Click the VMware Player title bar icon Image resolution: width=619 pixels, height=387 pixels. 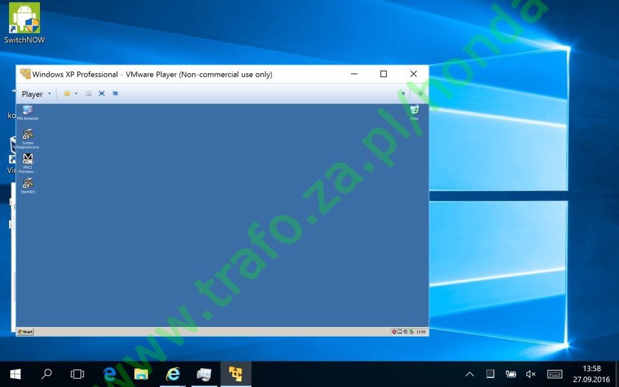click(x=25, y=74)
